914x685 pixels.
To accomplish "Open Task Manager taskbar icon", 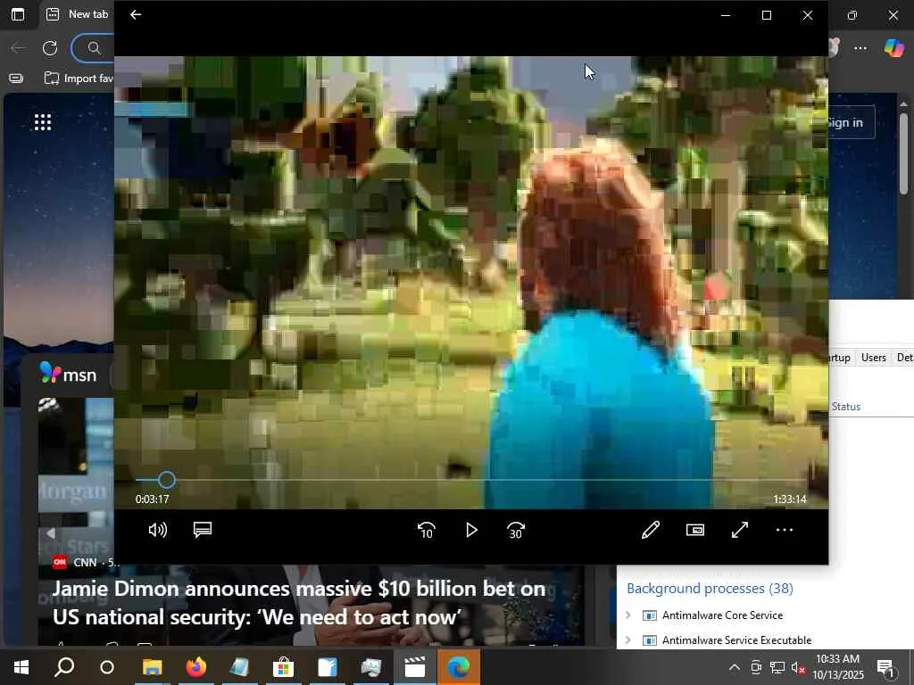I will click(x=370, y=667).
